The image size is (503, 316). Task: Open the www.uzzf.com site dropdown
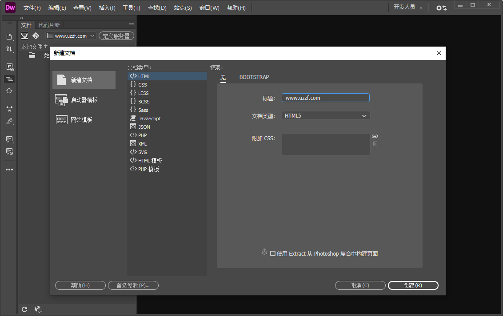coord(71,36)
